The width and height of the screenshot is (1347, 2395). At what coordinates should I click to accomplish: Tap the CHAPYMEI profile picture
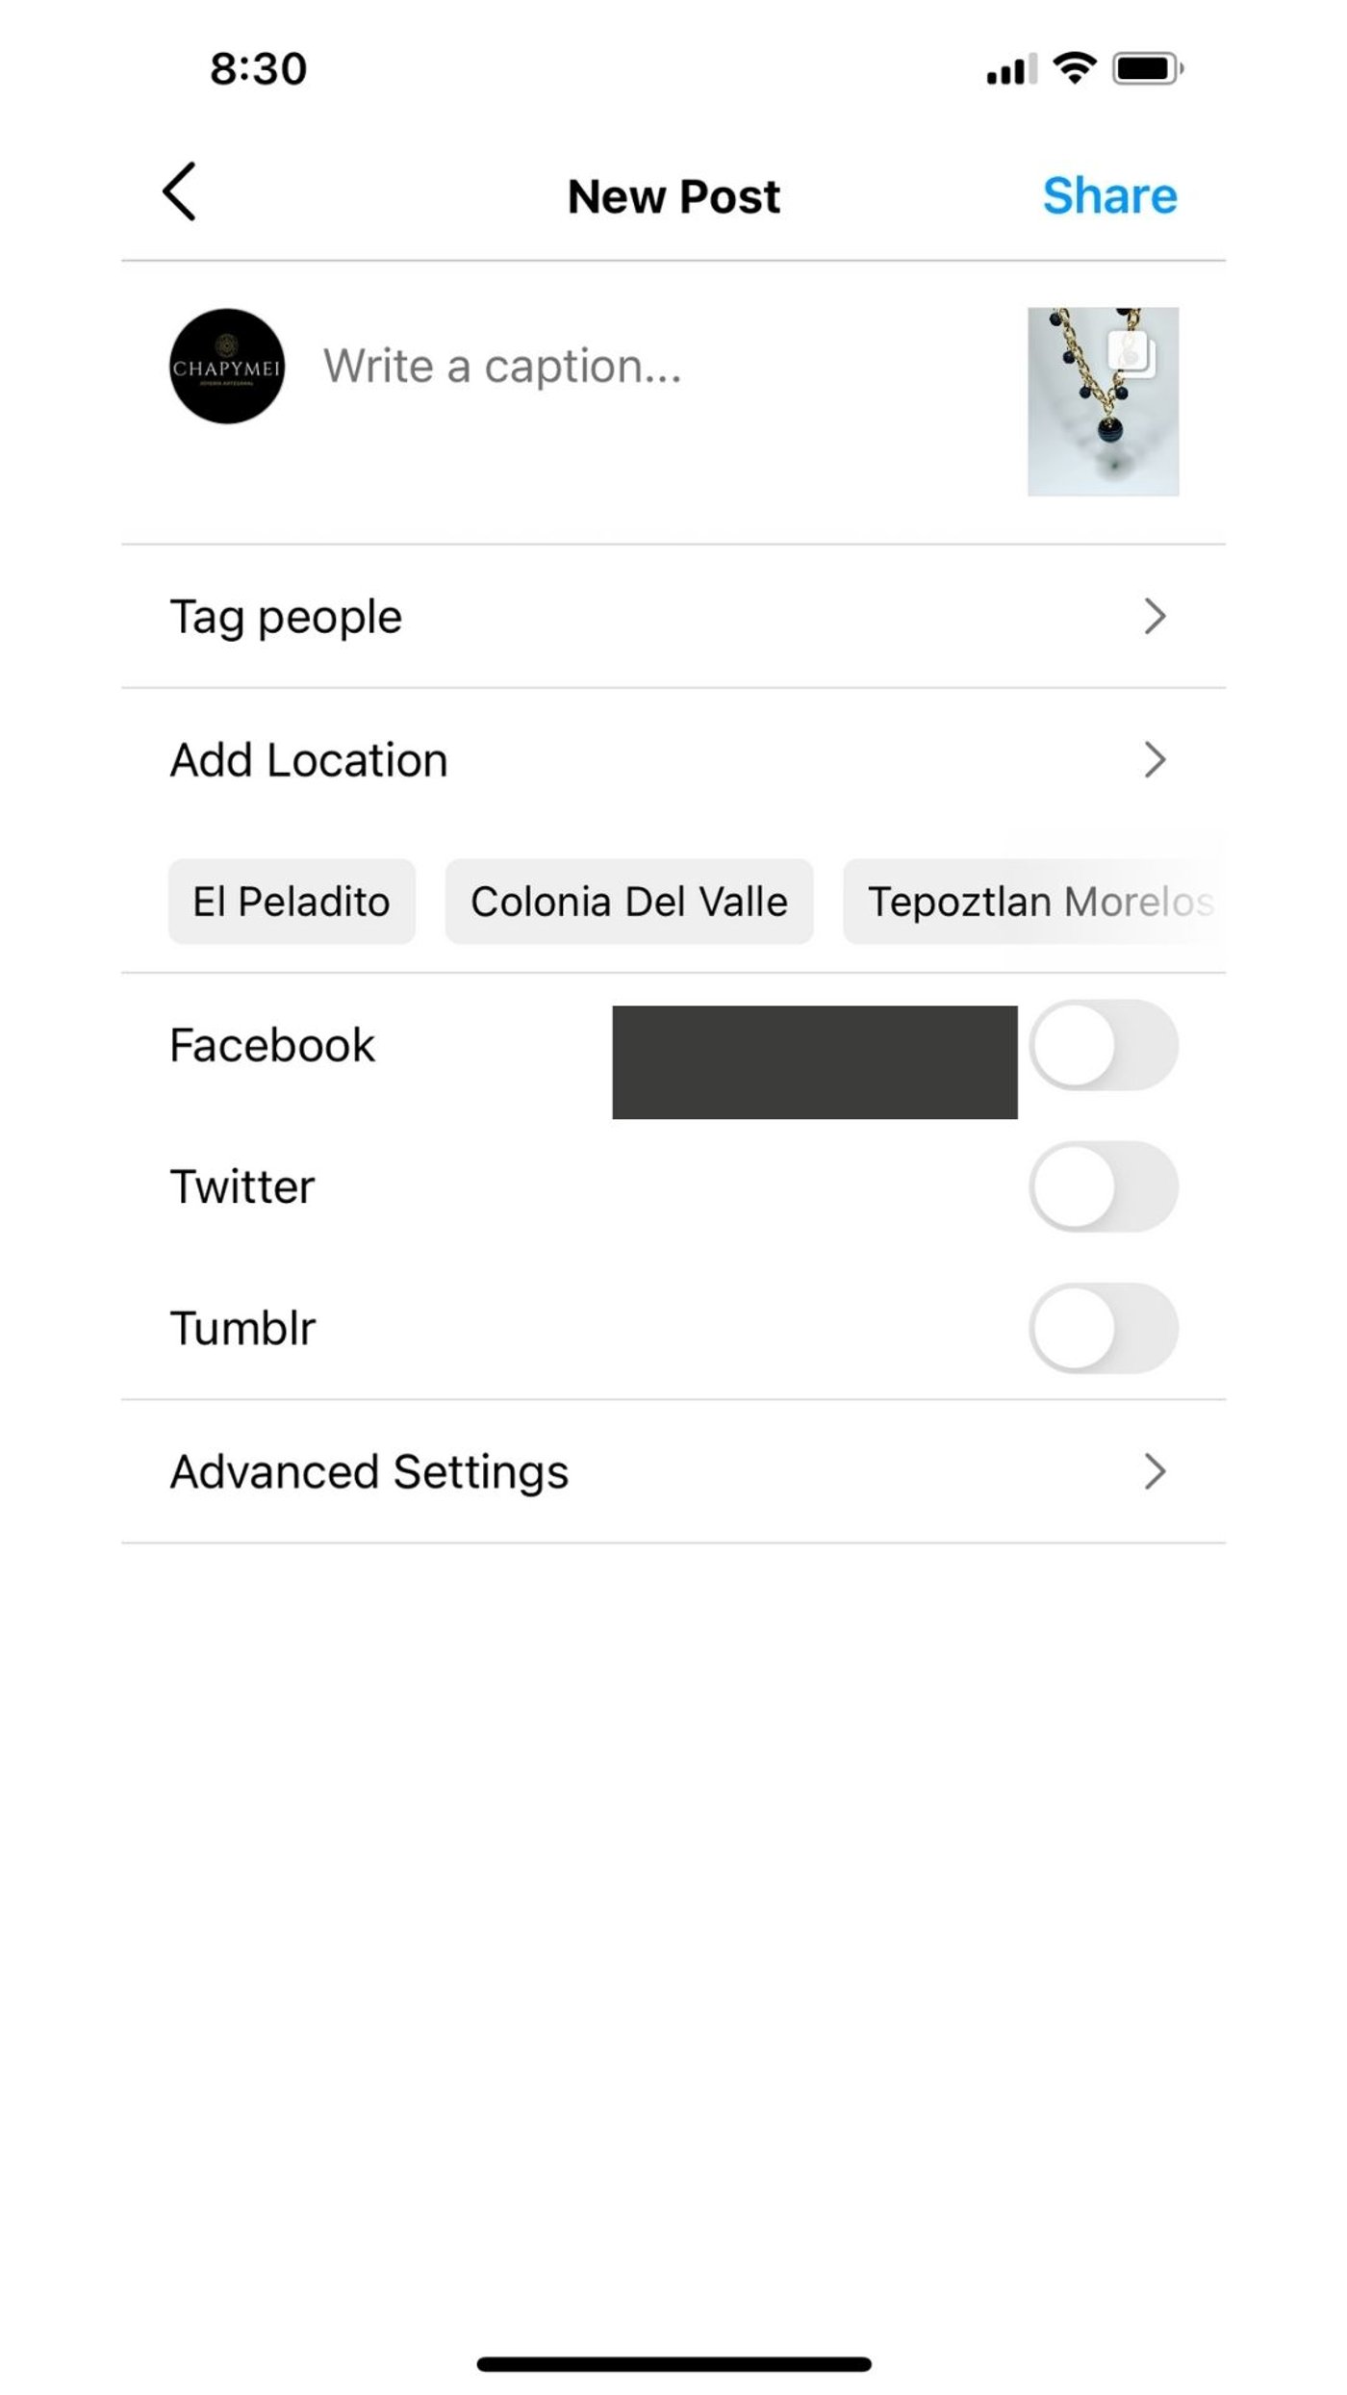pyautogui.click(x=226, y=367)
